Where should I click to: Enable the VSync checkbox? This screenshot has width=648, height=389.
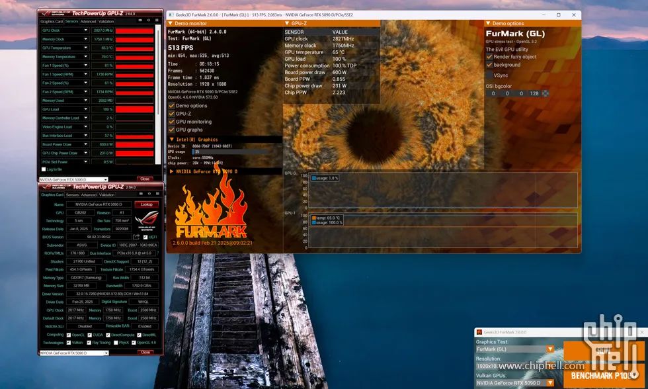[x=489, y=75]
